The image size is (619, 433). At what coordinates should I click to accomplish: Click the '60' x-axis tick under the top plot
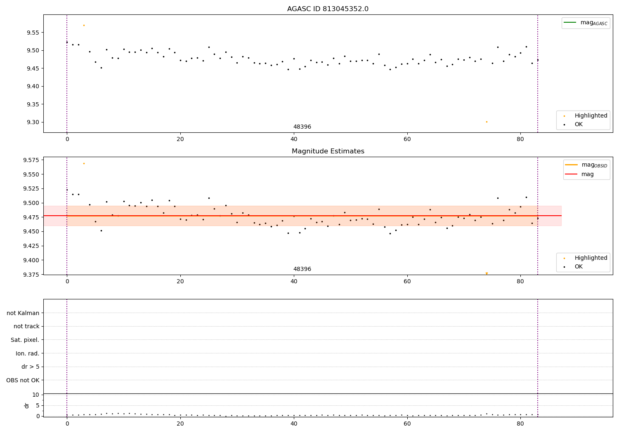tap(407, 139)
